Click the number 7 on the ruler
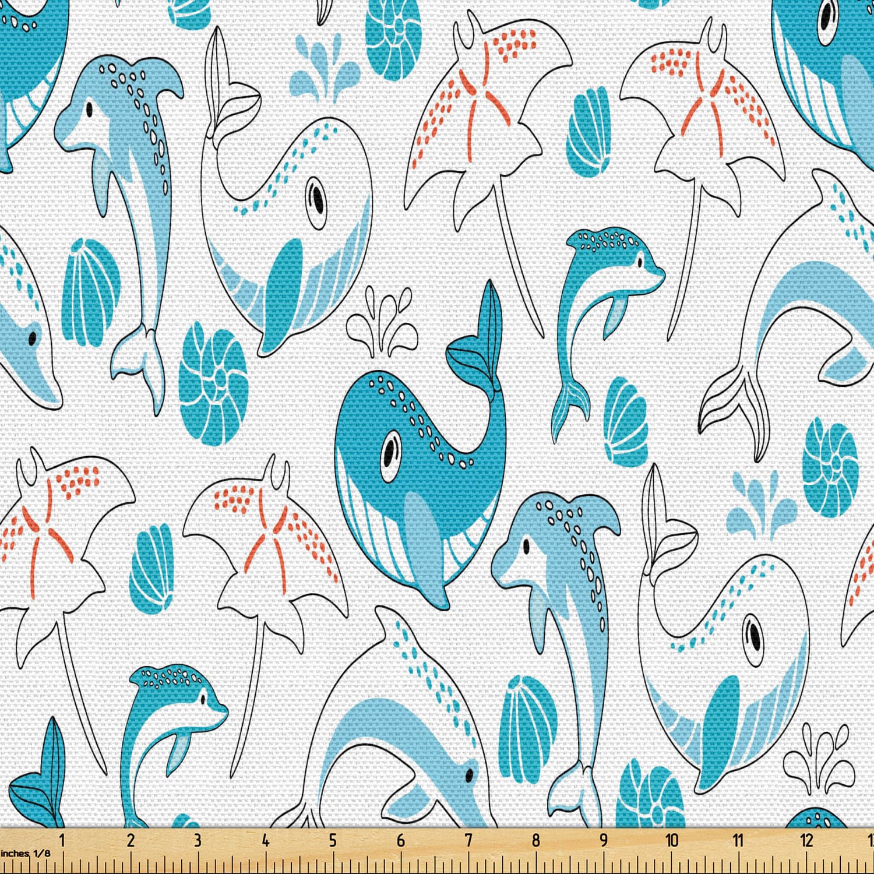Viewport: 874px width, 874px height. (468, 840)
